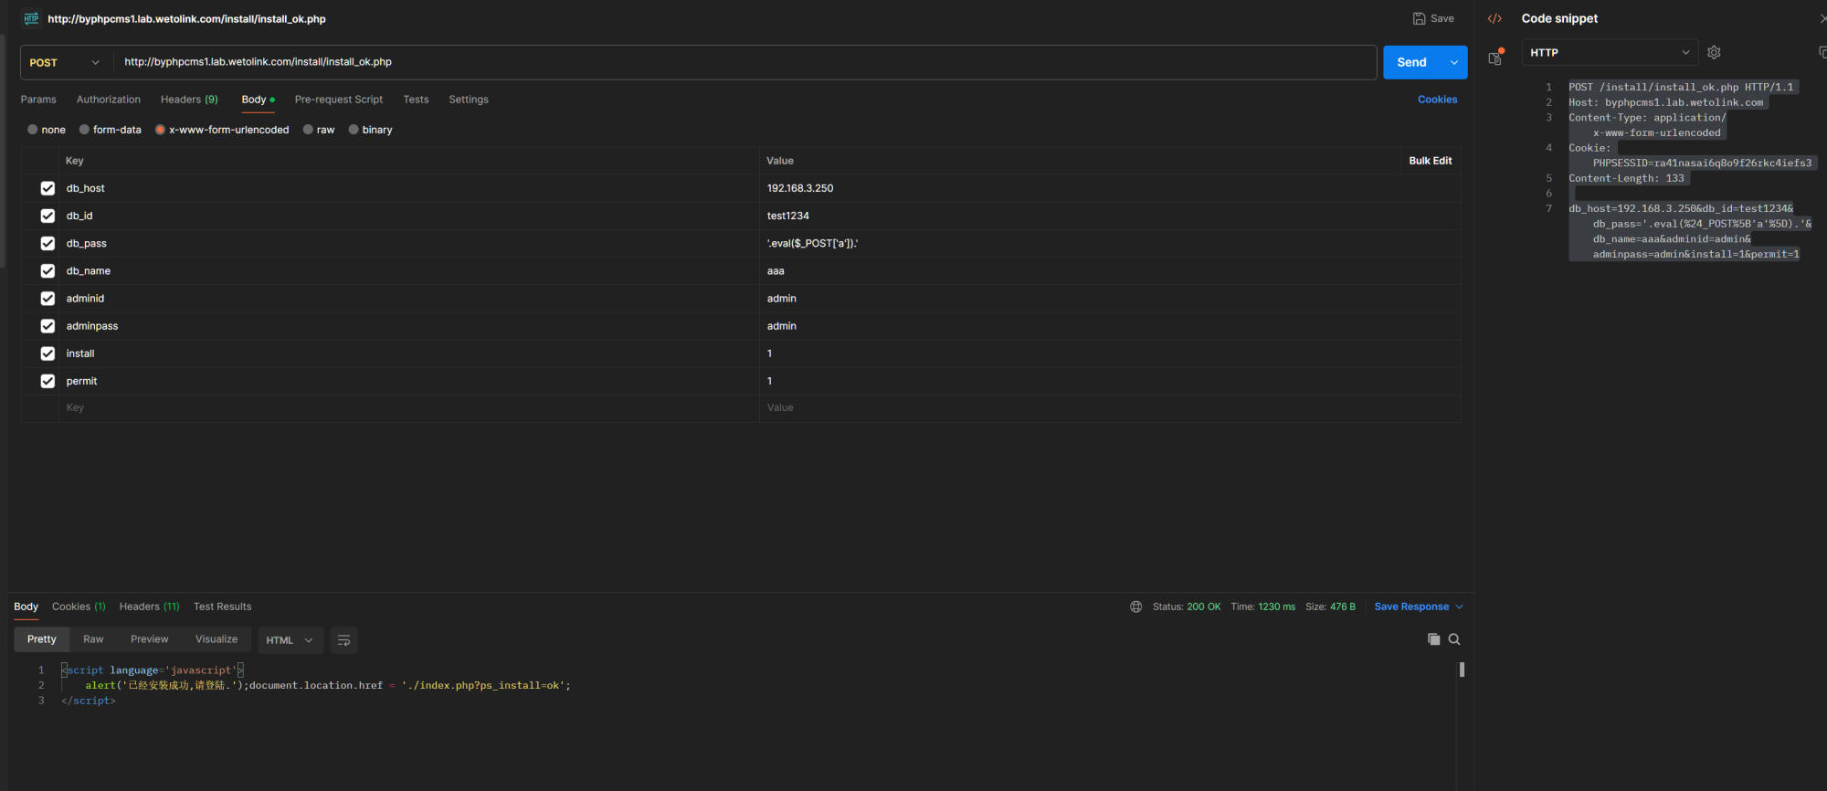The width and height of the screenshot is (1827, 791).
Task: Uncheck the db_name row checkbox
Action: point(48,270)
